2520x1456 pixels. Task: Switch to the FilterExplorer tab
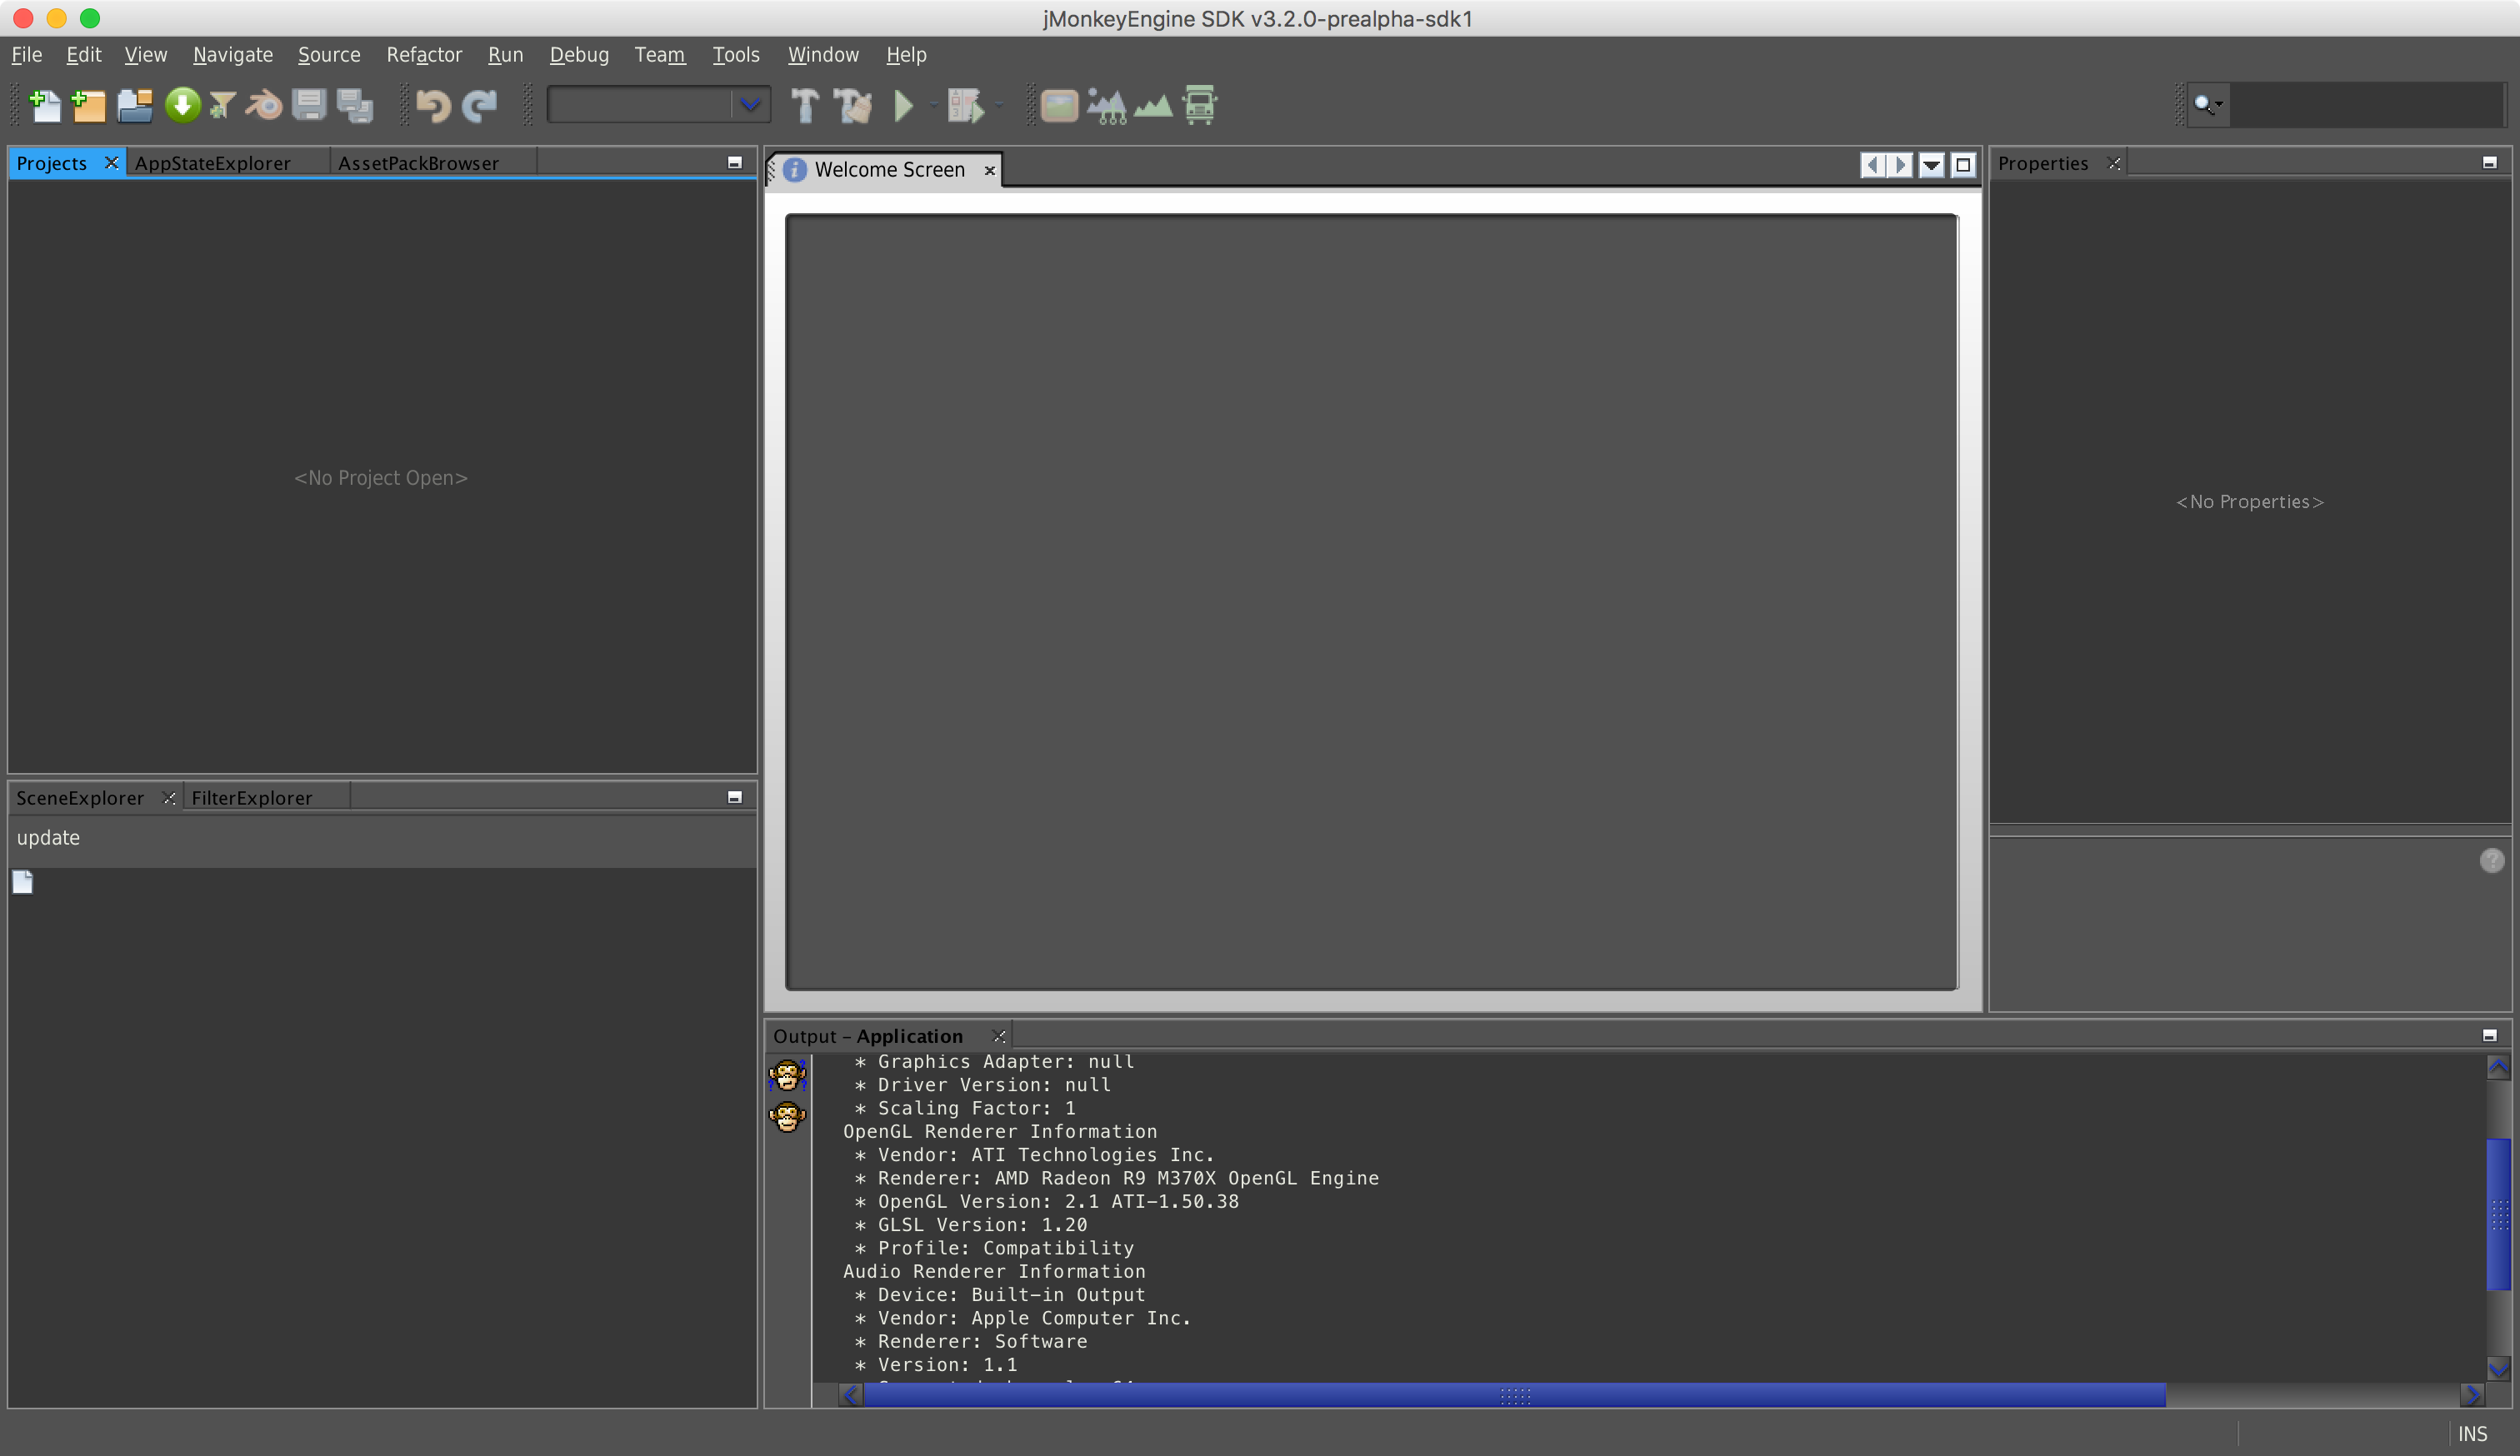coord(251,797)
